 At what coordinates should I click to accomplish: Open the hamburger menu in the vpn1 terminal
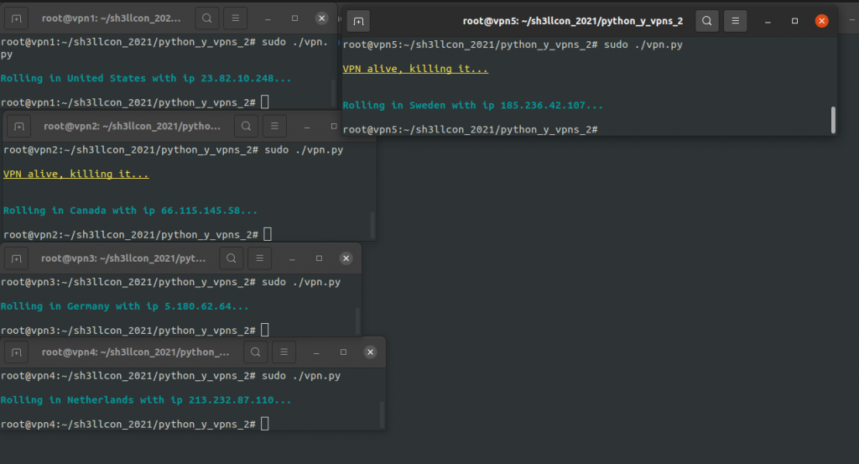pos(236,18)
